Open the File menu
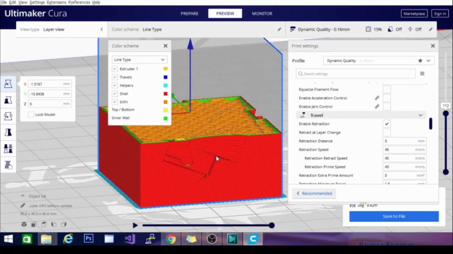 4,2
